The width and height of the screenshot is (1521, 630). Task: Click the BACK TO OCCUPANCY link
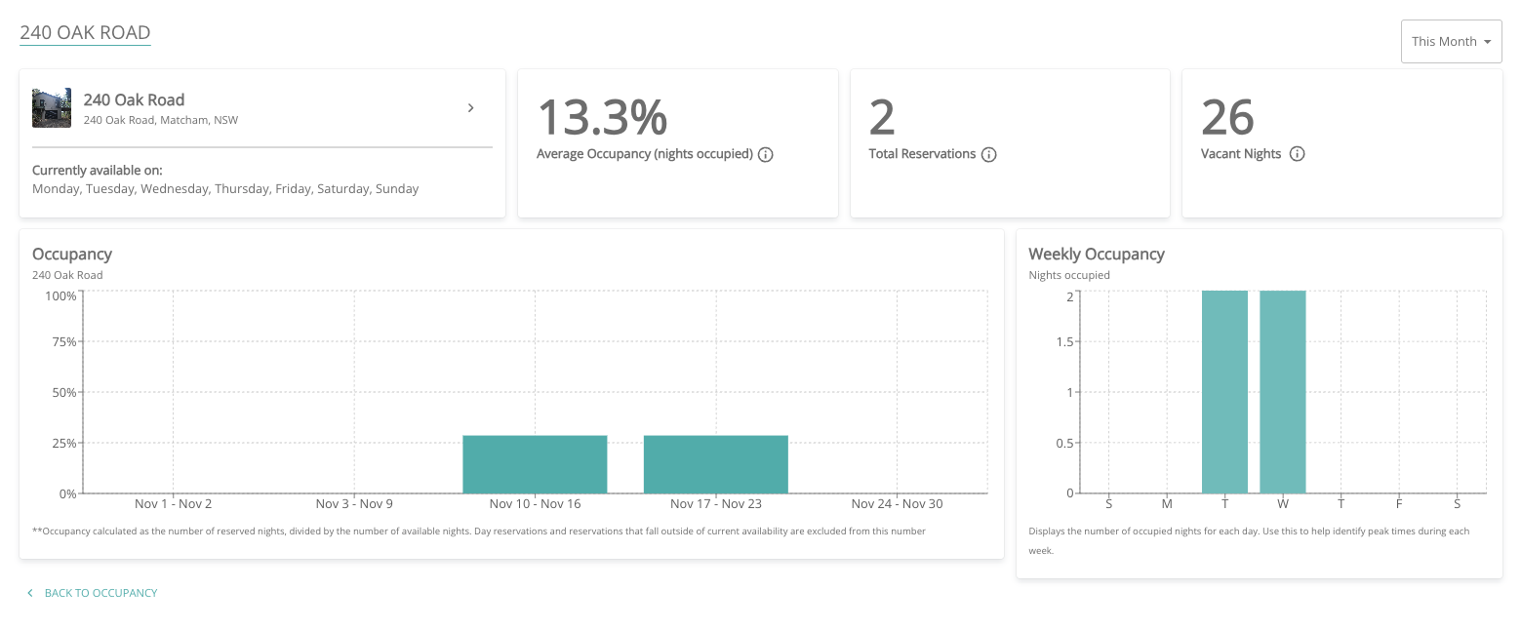100,593
